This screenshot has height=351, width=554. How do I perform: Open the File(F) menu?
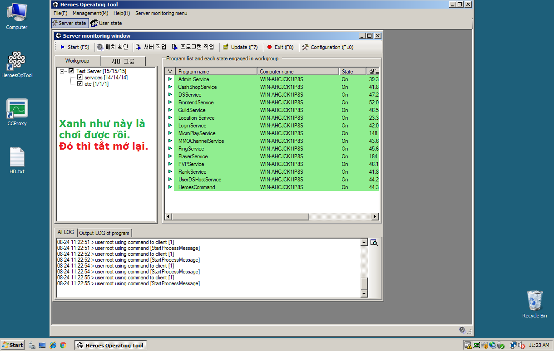click(60, 13)
